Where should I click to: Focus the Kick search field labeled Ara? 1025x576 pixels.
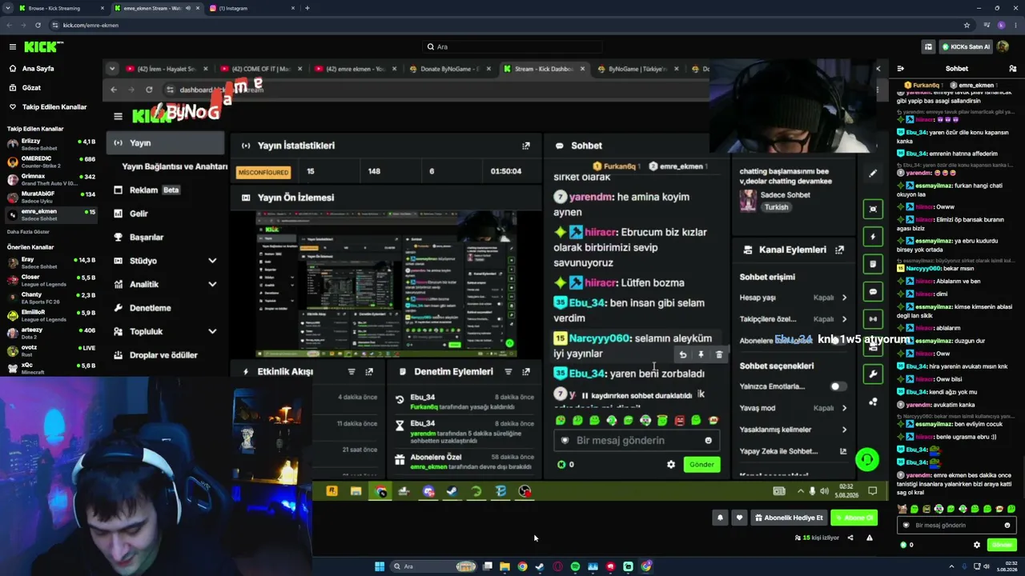512,47
